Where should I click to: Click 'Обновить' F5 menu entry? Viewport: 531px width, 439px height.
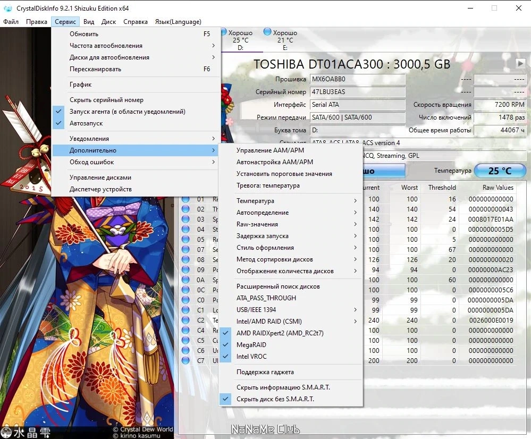(x=136, y=34)
